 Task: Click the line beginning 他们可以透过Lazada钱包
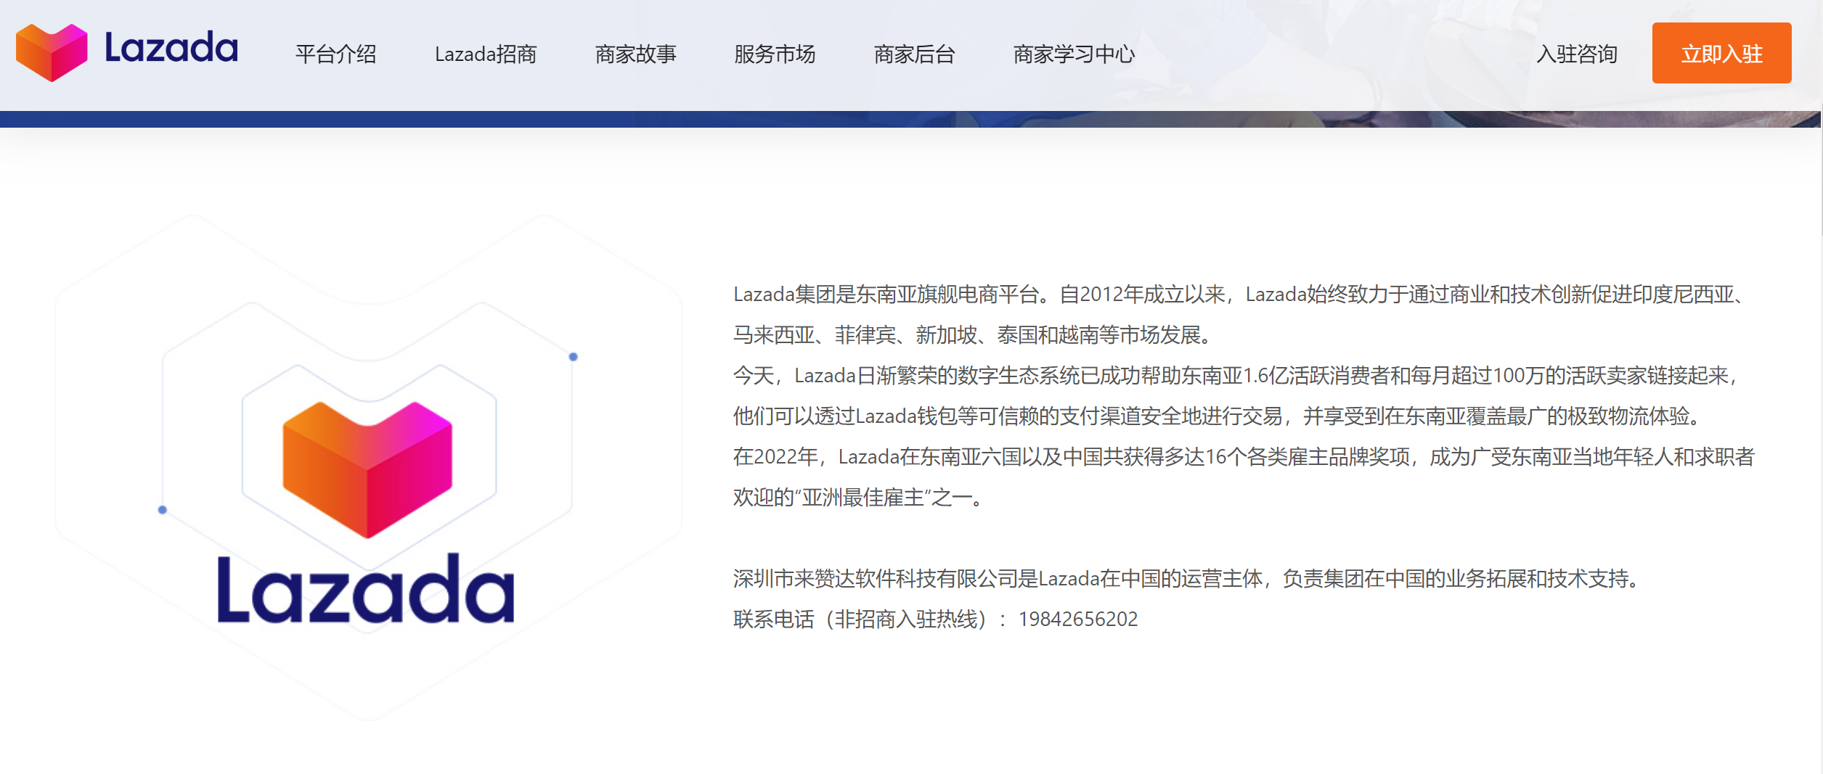[x=1218, y=416]
